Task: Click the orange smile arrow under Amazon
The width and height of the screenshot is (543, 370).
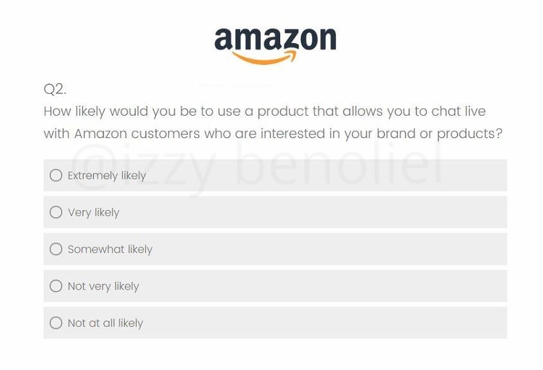Action: click(264, 58)
